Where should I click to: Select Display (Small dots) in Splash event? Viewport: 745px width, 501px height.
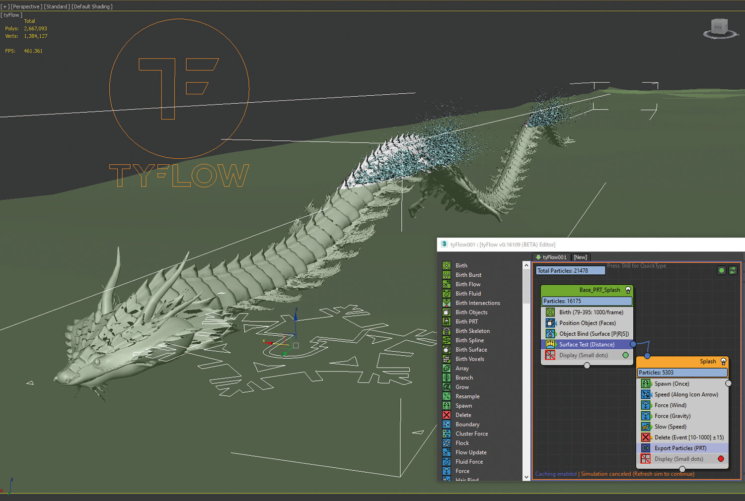[682, 459]
